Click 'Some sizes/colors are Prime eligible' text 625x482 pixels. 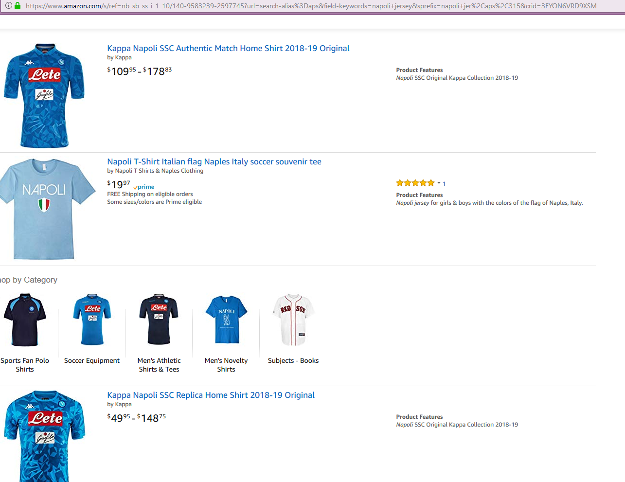[x=154, y=202]
